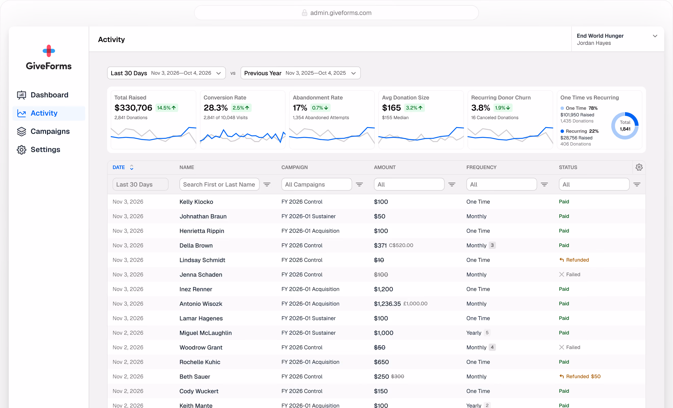Focus the Search First or Last Name field
673x408 pixels.
coord(219,184)
